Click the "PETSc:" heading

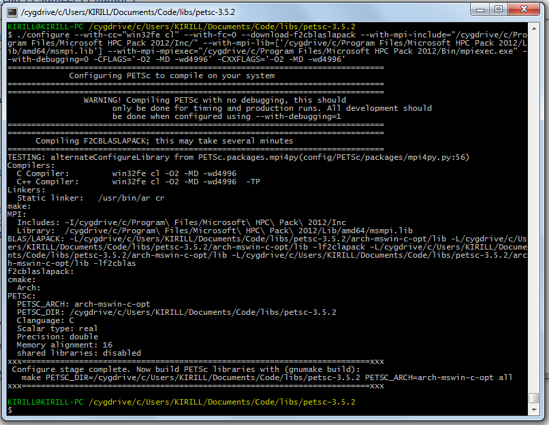(x=21, y=296)
